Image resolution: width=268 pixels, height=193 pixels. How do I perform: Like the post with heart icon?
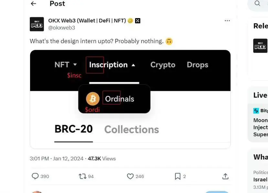[130, 176]
